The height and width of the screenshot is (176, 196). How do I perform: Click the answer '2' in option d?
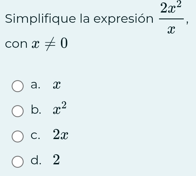[x=56, y=160]
